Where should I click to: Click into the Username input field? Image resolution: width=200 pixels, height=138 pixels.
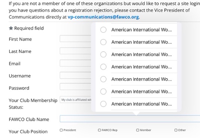[76, 75]
